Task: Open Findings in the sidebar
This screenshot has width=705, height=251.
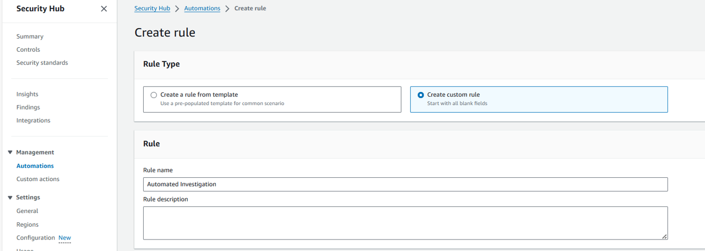Action: (x=28, y=107)
